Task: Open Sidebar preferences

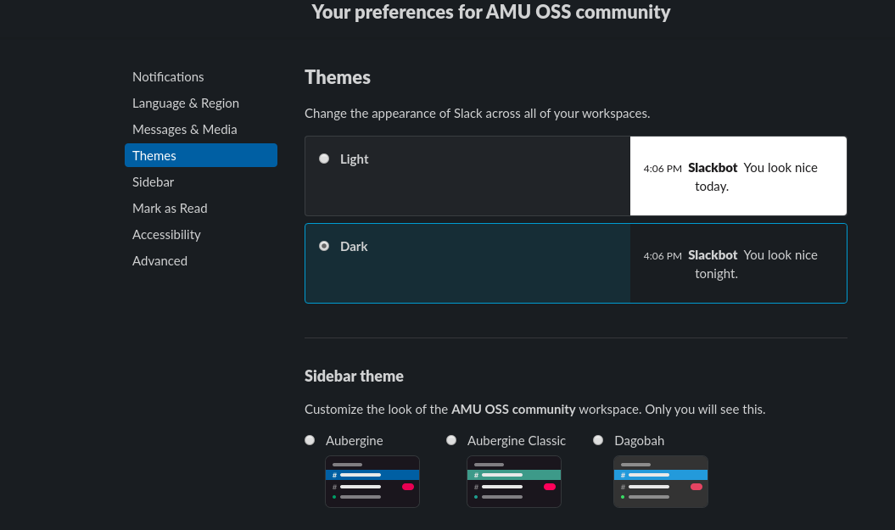Action: click(153, 182)
